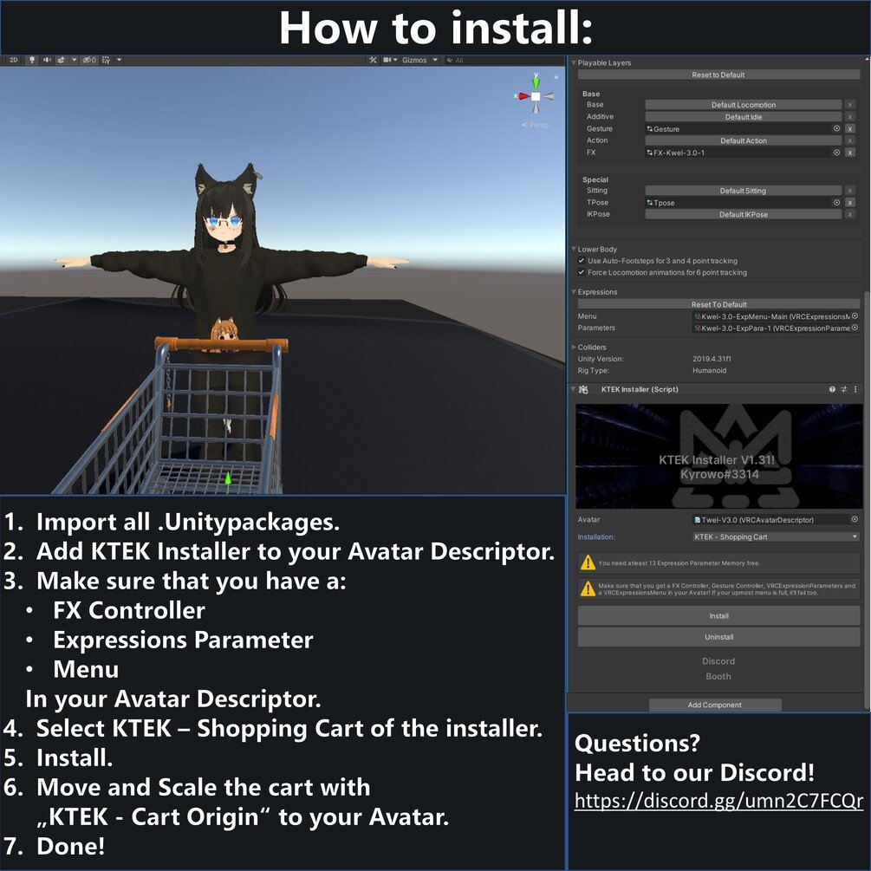
Task: Click the Default Sitting button
Action: click(744, 191)
